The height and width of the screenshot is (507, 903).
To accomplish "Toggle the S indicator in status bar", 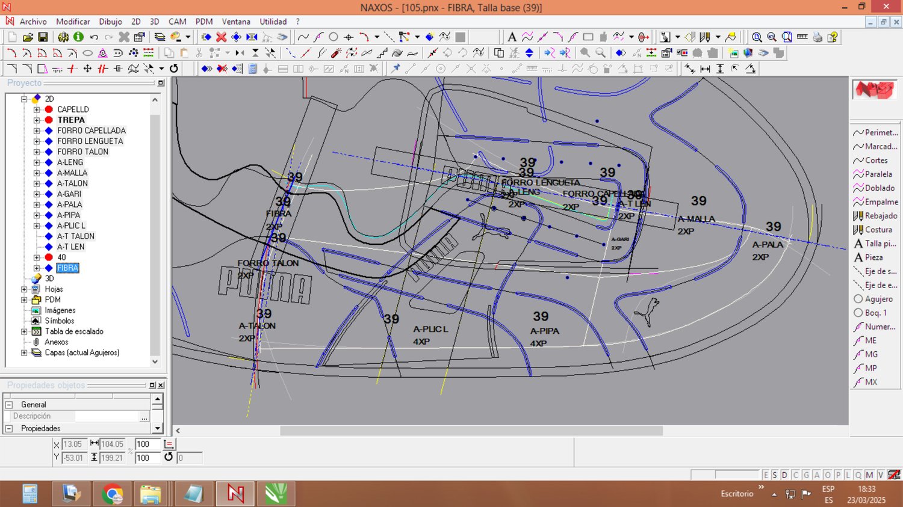I will (x=775, y=475).
